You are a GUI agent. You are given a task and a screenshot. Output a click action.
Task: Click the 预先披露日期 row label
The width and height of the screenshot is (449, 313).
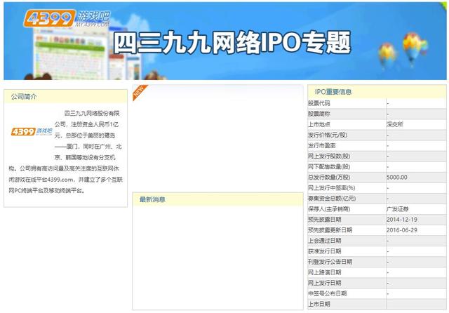pos(325,220)
